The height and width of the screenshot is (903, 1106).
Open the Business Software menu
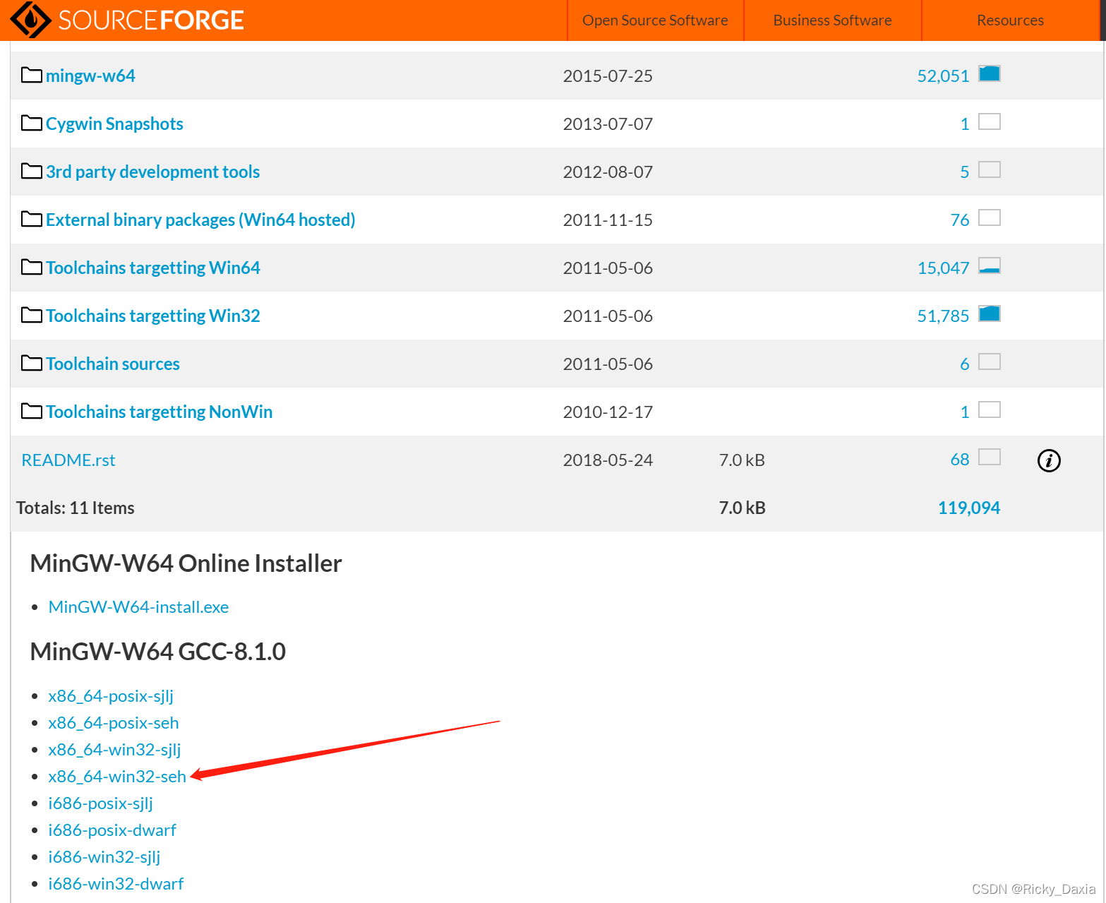[833, 20]
